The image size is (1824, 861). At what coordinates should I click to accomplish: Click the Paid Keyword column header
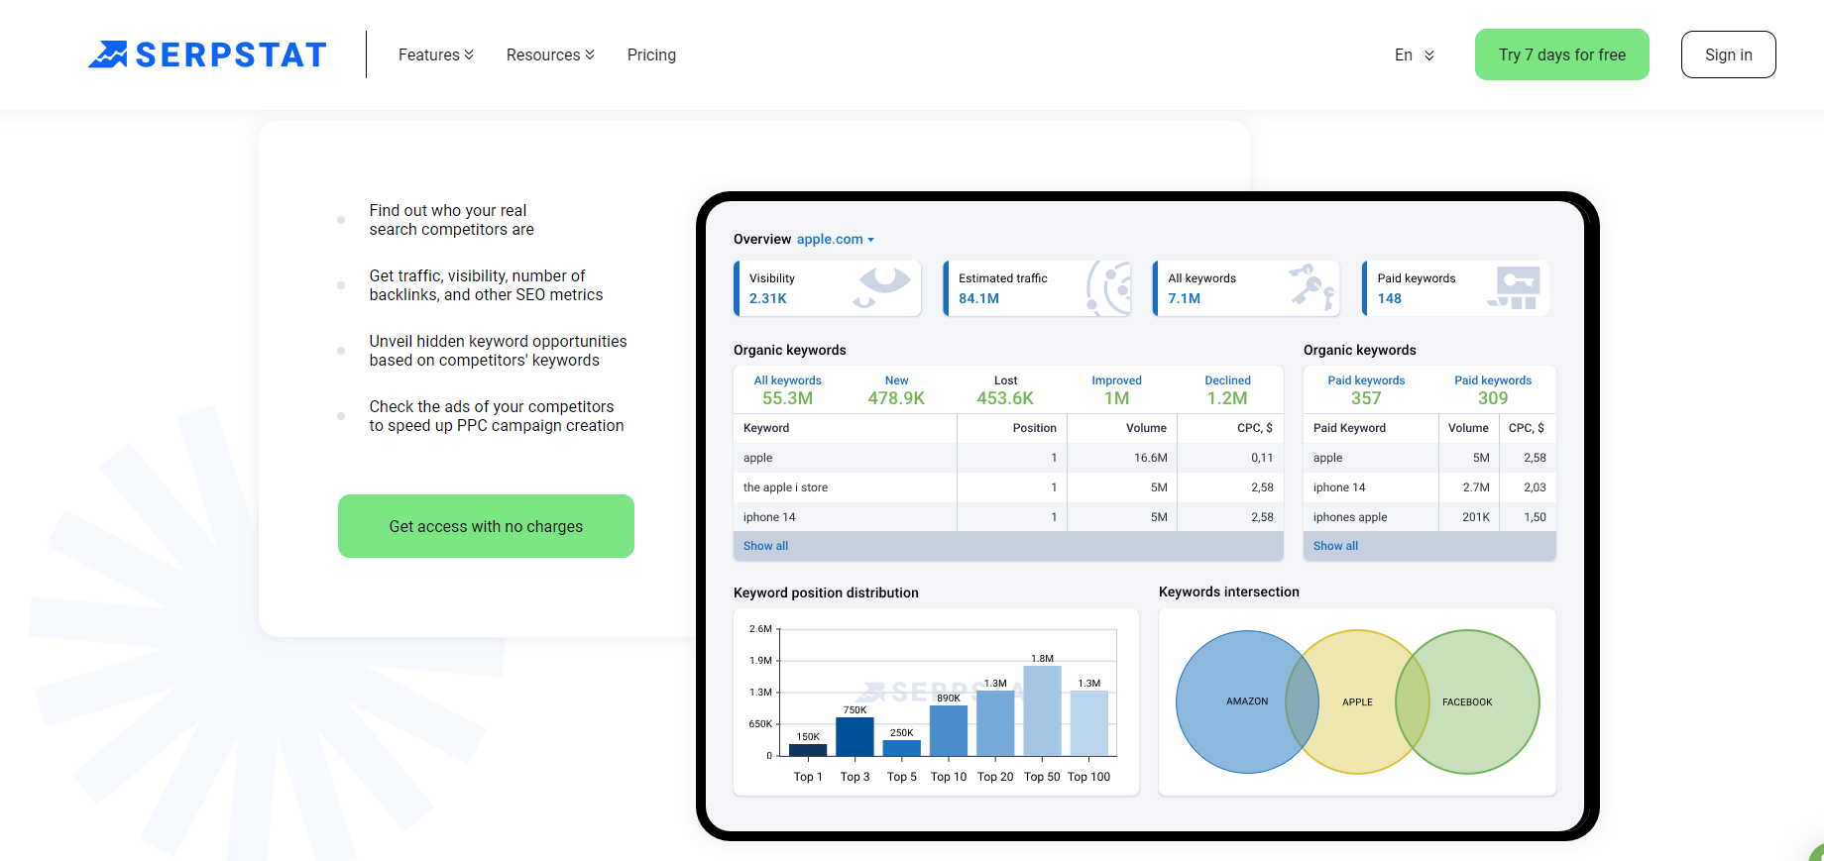pyautogui.click(x=1349, y=428)
